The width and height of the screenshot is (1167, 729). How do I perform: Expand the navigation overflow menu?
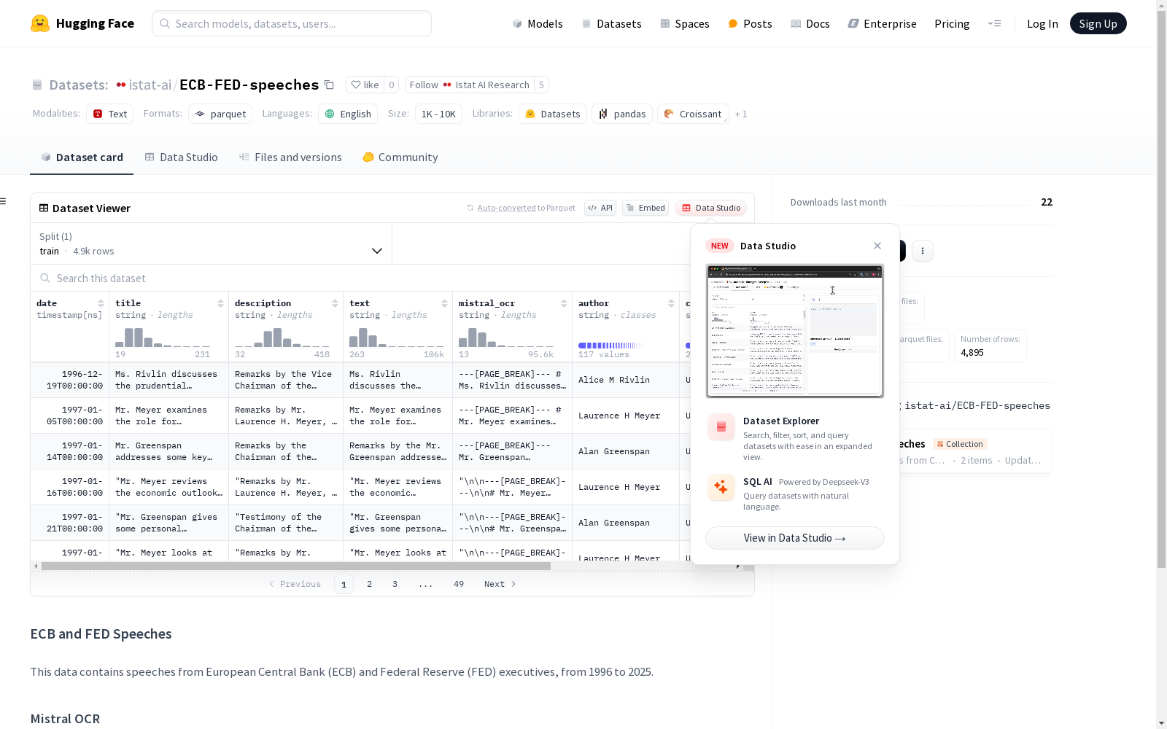pos(994,23)
